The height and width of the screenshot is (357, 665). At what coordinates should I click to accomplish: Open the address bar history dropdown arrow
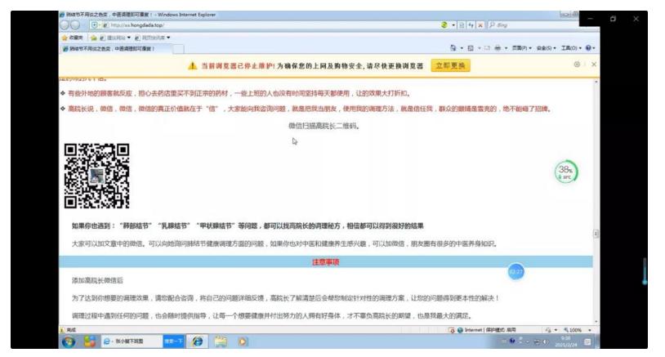453,25
